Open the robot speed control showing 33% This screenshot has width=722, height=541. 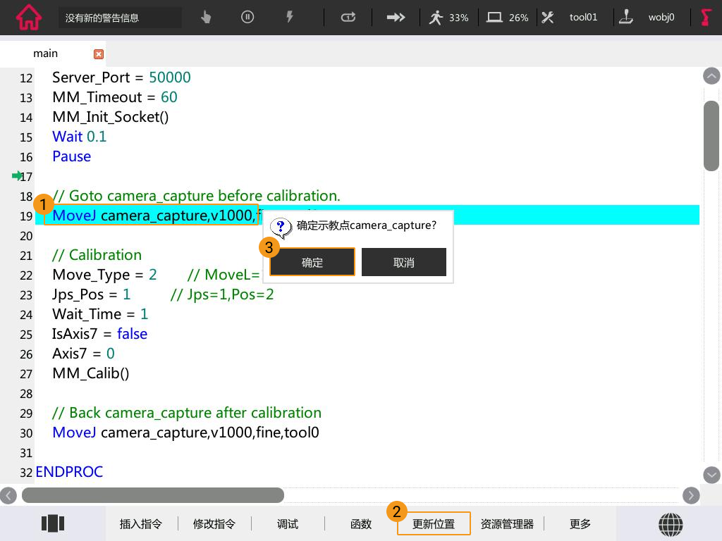coord(448,18)
